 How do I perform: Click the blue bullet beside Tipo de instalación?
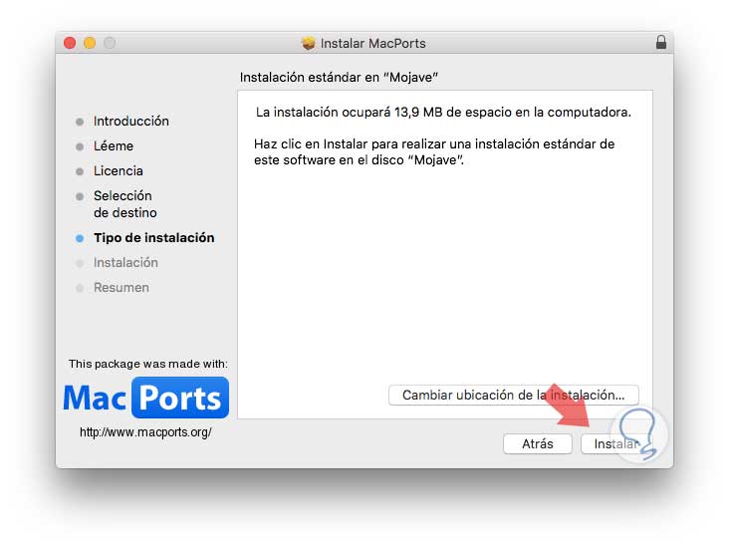(x=80, y=238)
